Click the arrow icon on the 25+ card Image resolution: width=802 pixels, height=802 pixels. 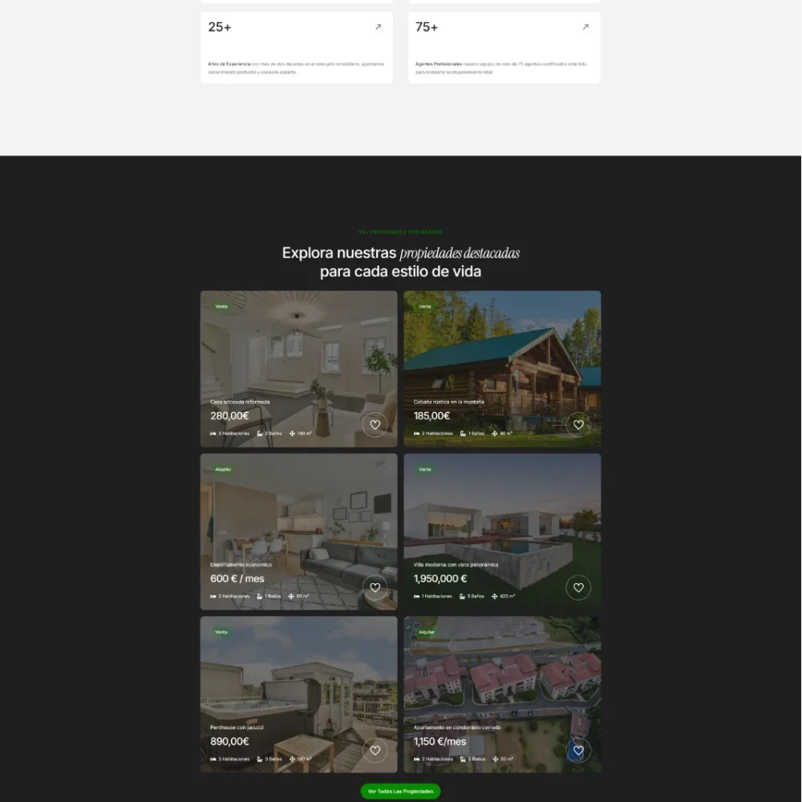tap(378, 27)
